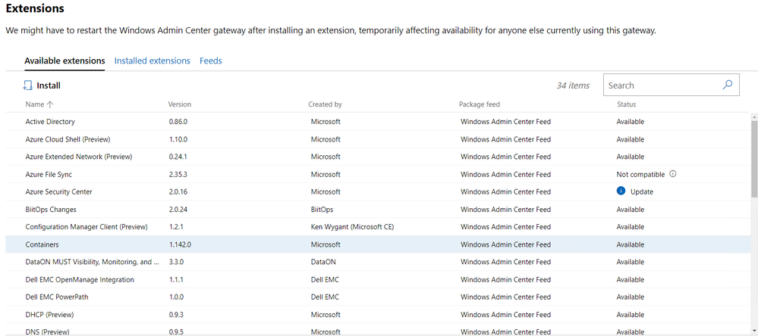Click the Install button label
Screen dimensions: 758x336
[x=49, y=86]
